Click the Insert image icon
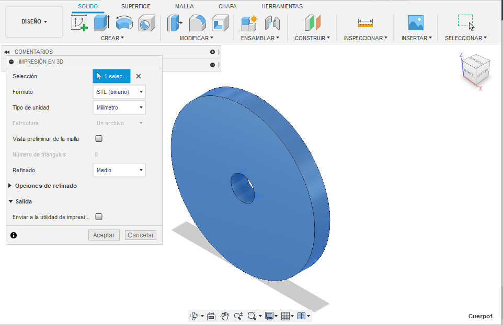This screenshot has width=503, height=325. tap(416, 23)
